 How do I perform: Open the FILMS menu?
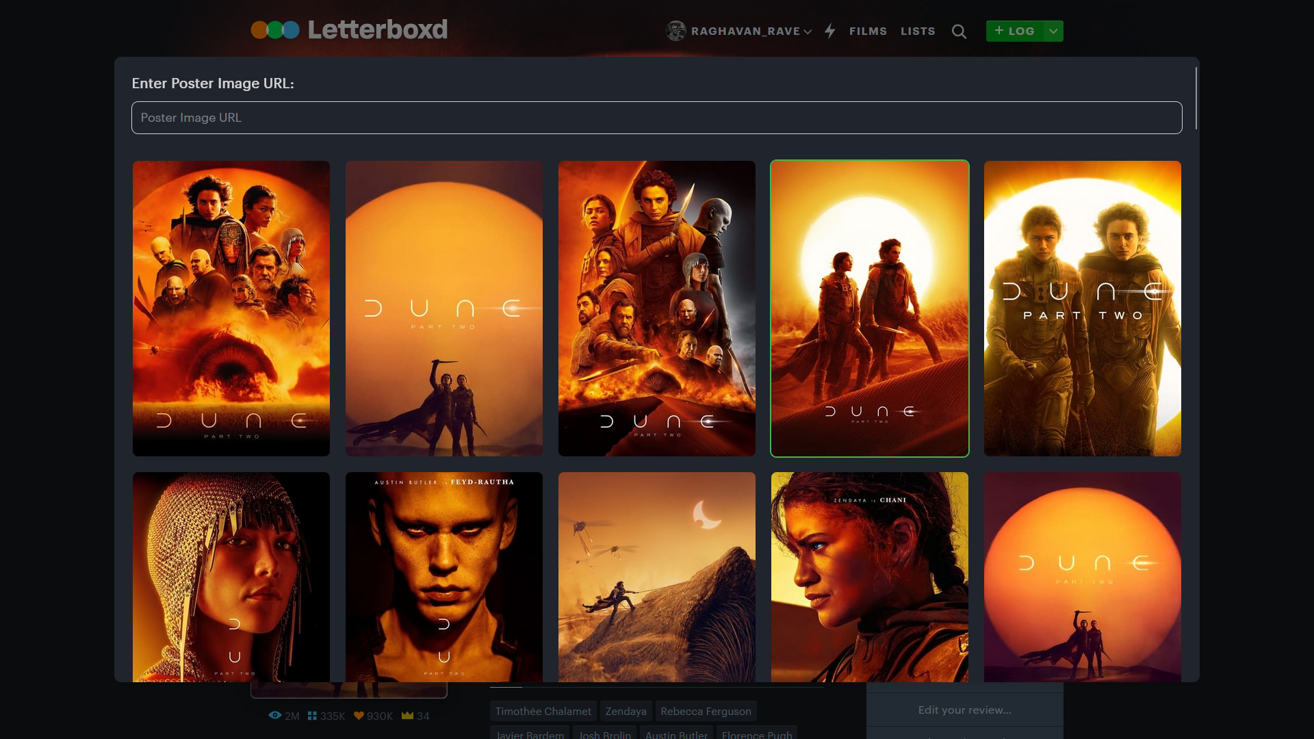868,31
